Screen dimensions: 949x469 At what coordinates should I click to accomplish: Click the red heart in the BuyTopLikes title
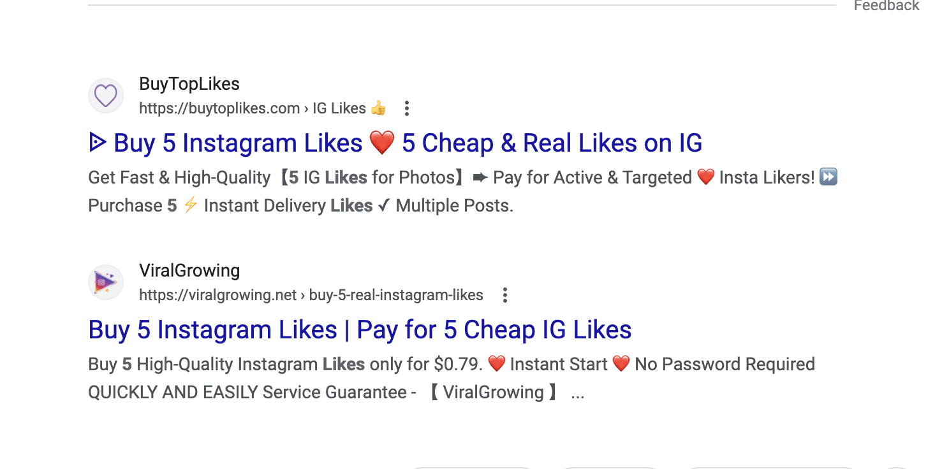coord(382,143)
